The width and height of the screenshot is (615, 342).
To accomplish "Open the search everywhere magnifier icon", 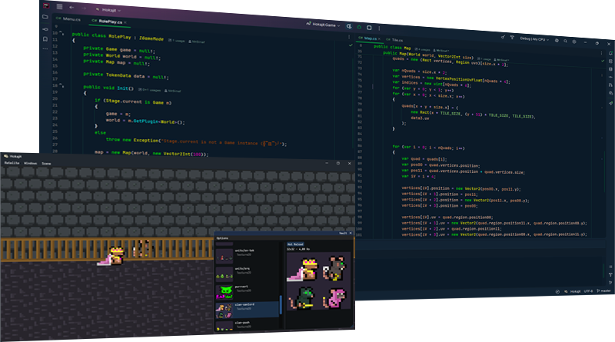I will (565, 41).
